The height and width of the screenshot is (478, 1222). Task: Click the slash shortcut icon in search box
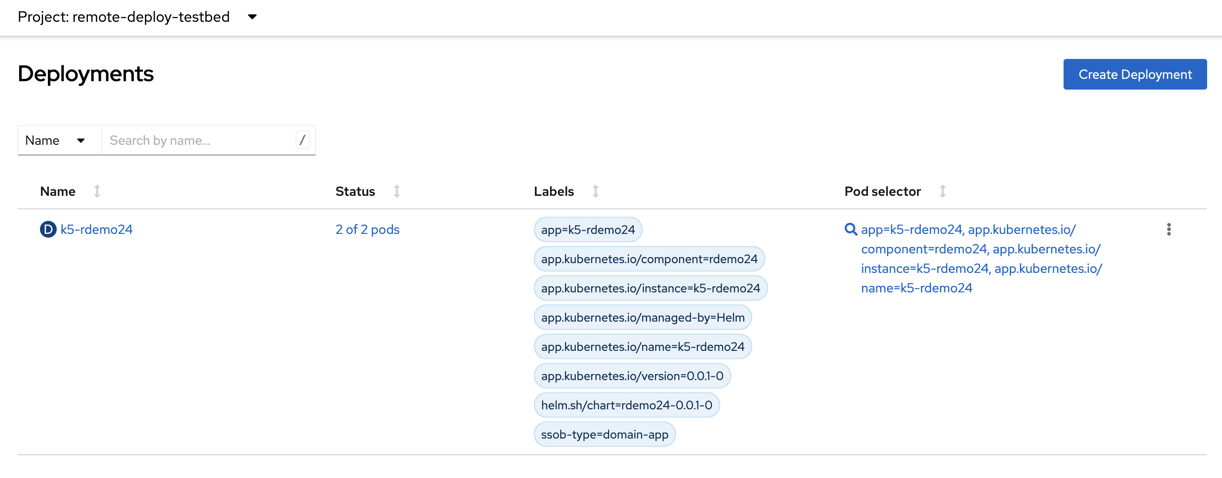pos(302,140)
